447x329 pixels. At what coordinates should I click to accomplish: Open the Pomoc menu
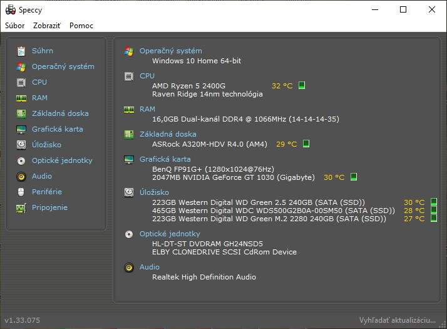click(x=81, y=26)
